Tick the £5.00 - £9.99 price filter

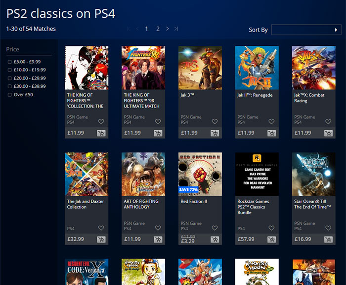[9, 62]
